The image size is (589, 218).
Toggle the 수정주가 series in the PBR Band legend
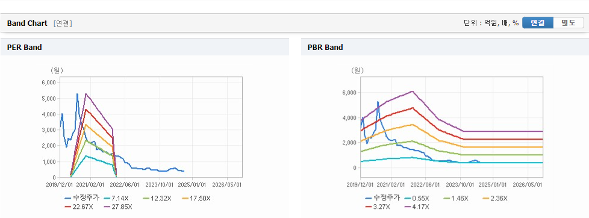382,198
